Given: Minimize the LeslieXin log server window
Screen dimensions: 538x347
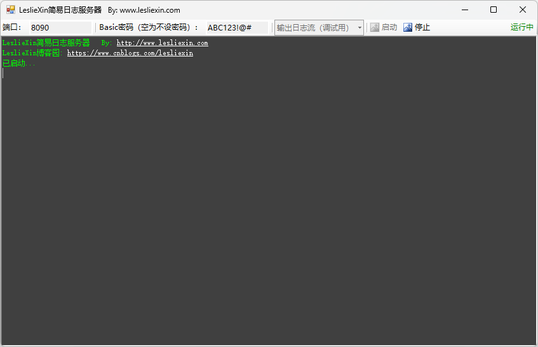Looking at the screenshot, I should point(465,10).
